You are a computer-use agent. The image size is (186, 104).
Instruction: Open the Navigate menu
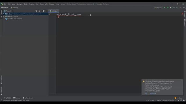pyautogui.click(x=19, y=4)
